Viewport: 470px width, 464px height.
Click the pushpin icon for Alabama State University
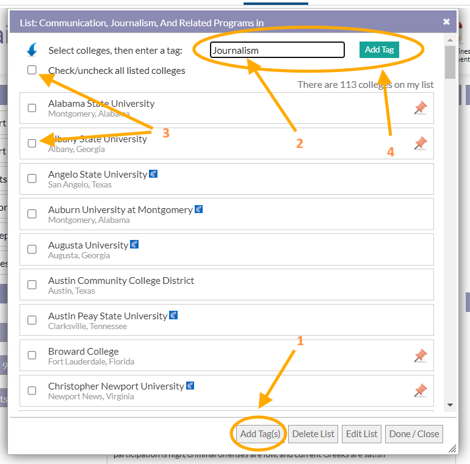[x=420, y=108]
